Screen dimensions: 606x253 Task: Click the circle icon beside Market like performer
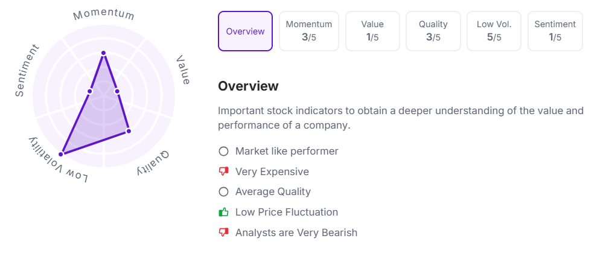224,151
